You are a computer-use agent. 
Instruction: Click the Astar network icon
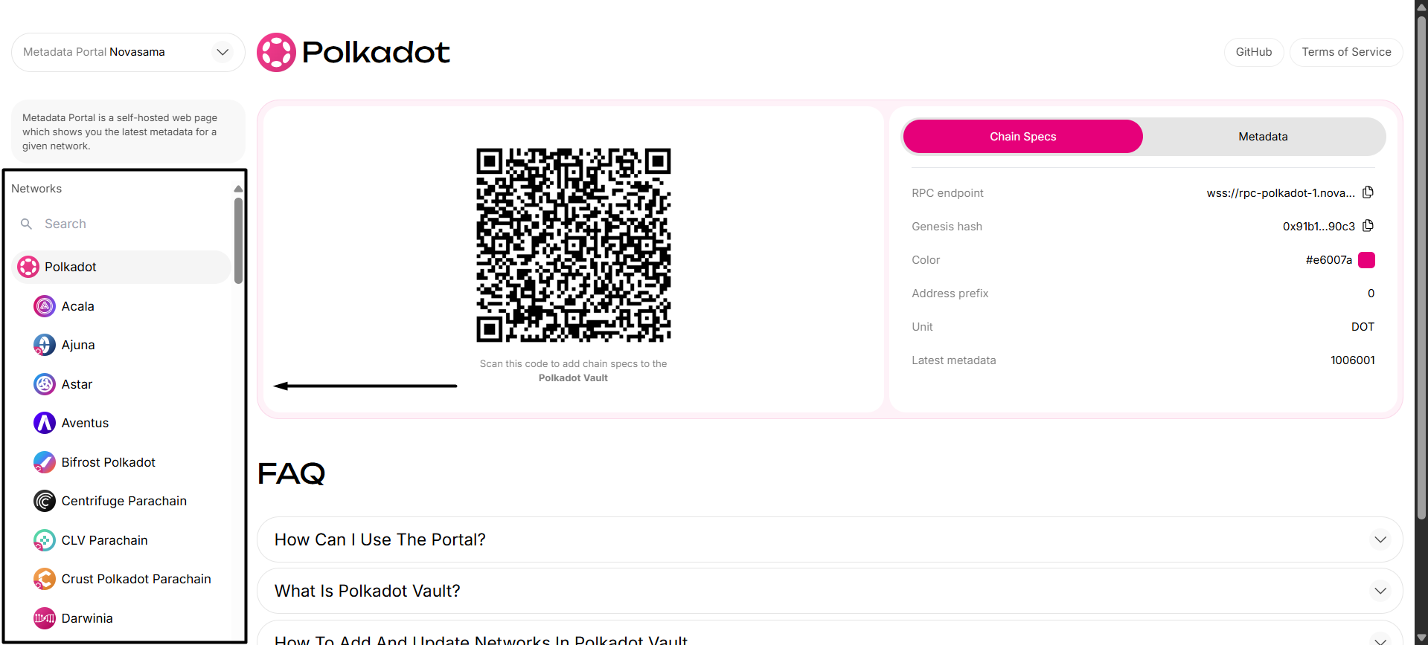point(45,384)
